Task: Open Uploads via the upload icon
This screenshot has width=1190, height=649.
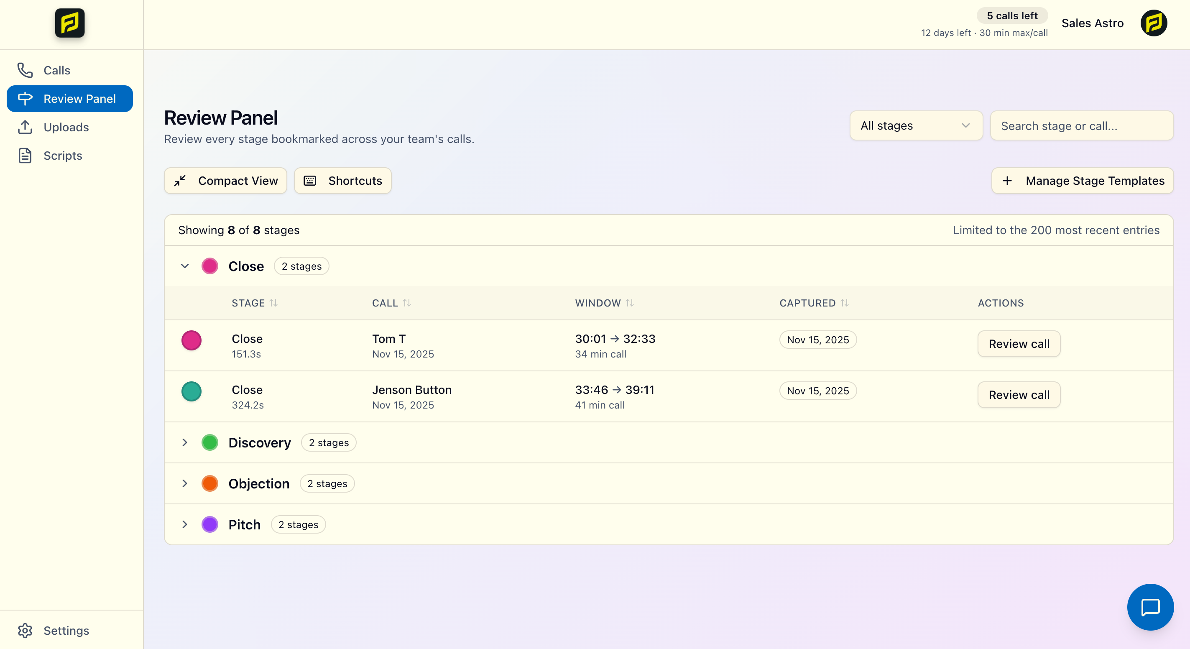Action: pyautogui.click(x=25, y=127)
